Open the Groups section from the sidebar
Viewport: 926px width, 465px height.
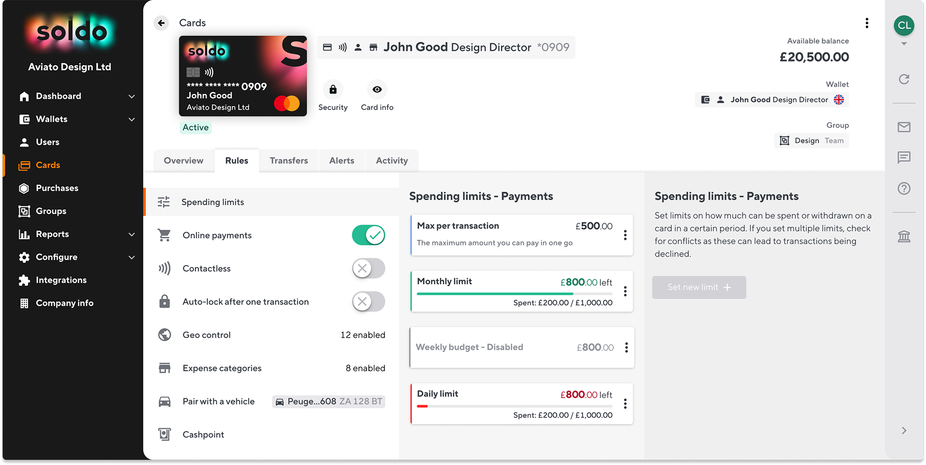pyautogui.click(x=51, y=211)
